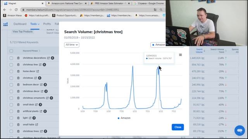Check the christmas tree row checkbox
The height and width of the screenshot is (139, 248).
11,65
